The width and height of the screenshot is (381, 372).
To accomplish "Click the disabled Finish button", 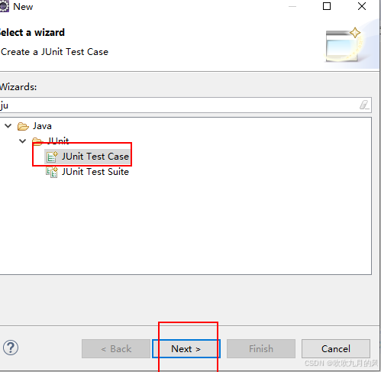I will tap(261, 348).
